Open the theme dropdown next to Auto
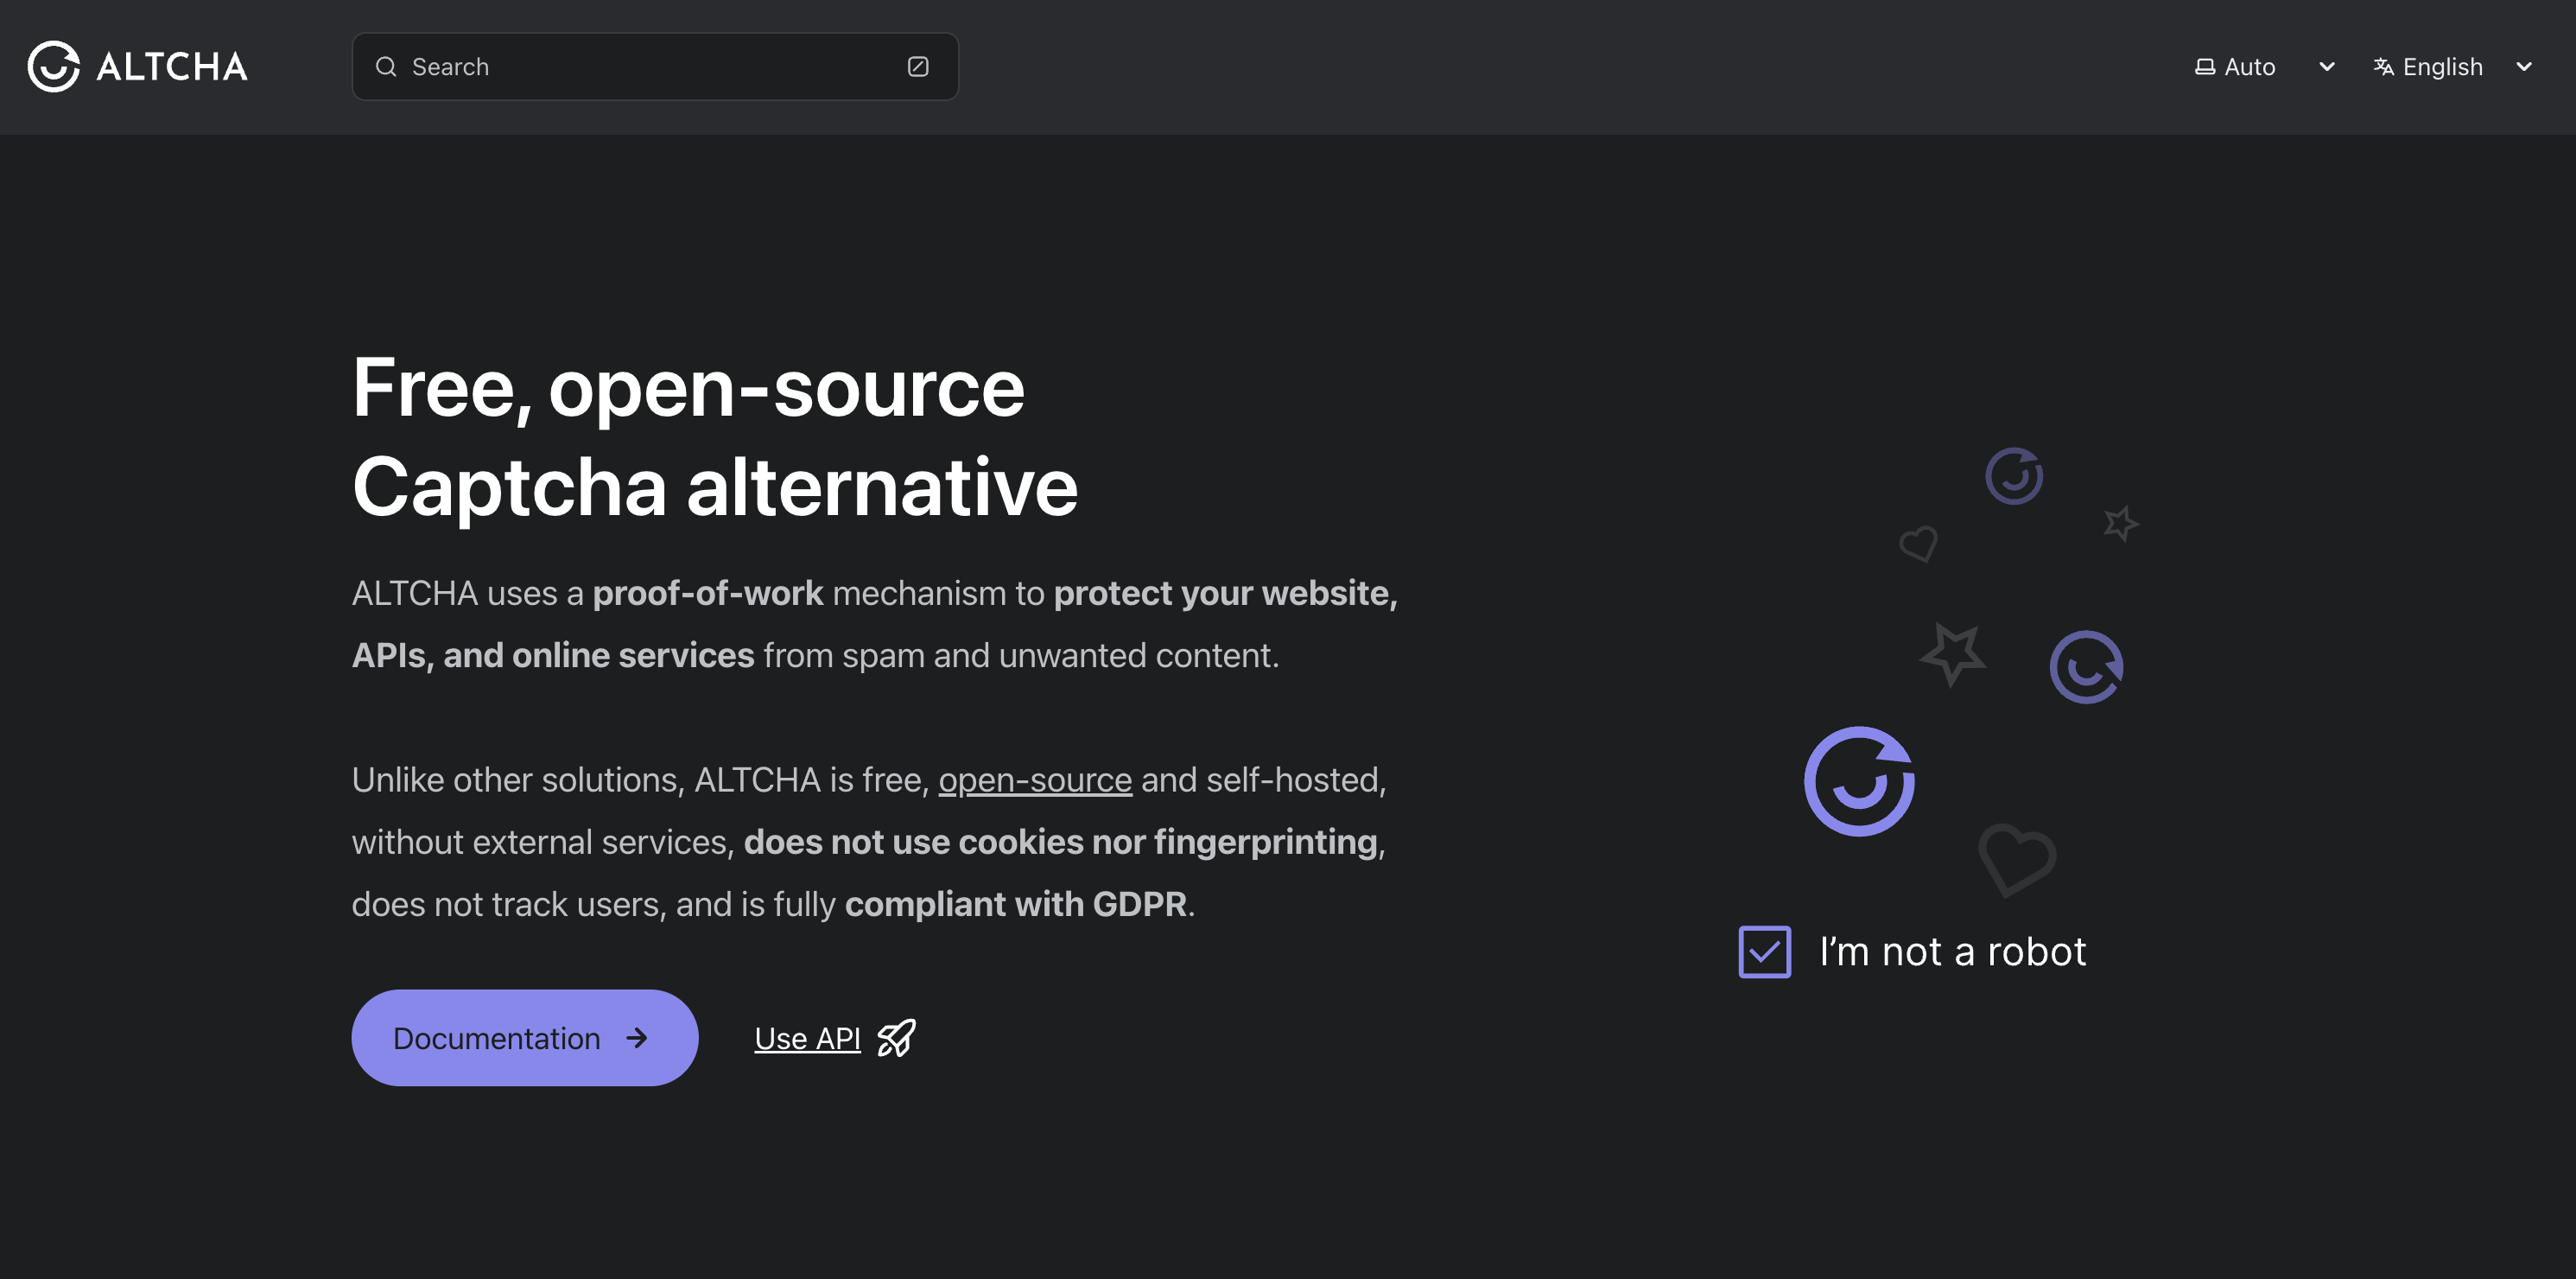 [x=2327, y=66]
